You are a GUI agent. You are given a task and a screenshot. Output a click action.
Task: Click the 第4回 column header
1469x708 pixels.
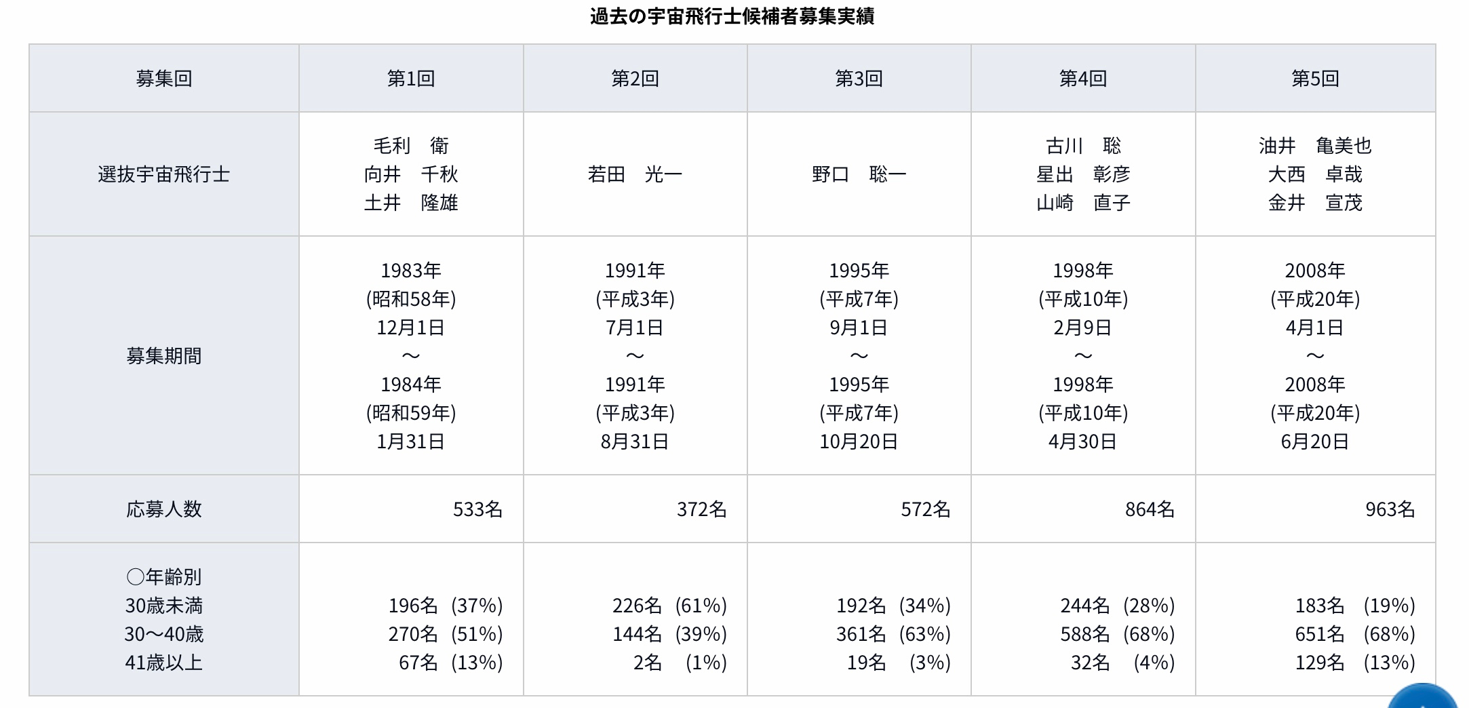pyautogui.click(x=1083, y=79)
